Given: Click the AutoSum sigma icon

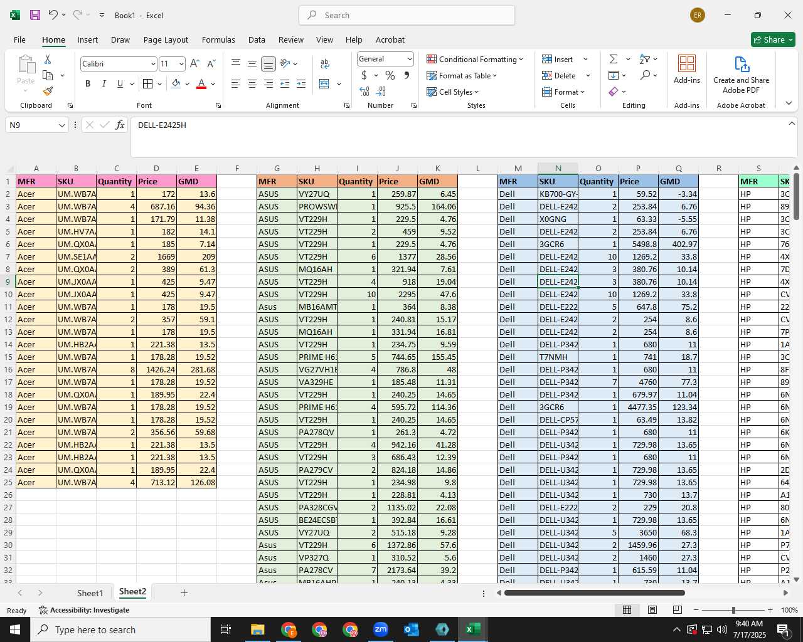Looking at the screenshot, I should [x=614, y=59].
